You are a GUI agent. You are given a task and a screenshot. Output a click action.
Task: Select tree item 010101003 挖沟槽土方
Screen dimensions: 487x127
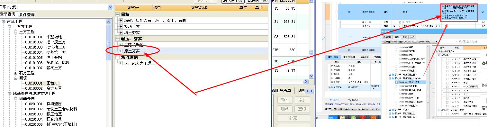coord(45,47)
